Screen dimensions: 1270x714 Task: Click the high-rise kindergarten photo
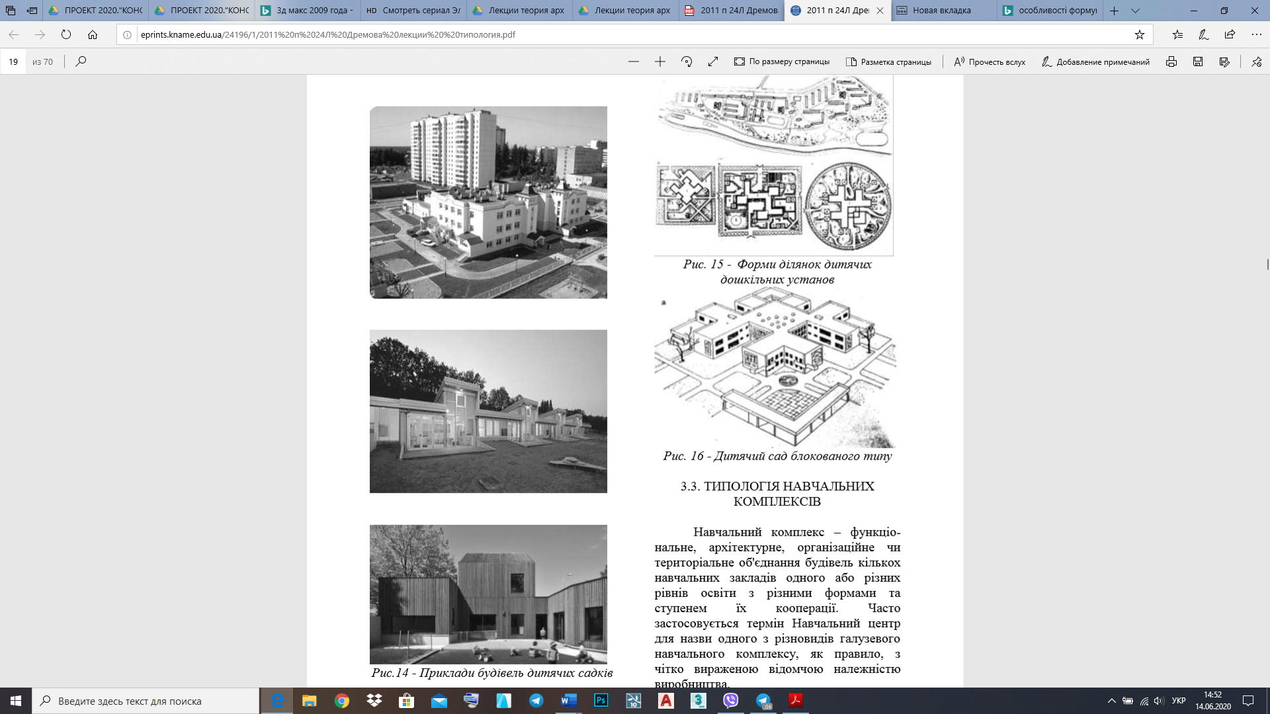(488, 202)
